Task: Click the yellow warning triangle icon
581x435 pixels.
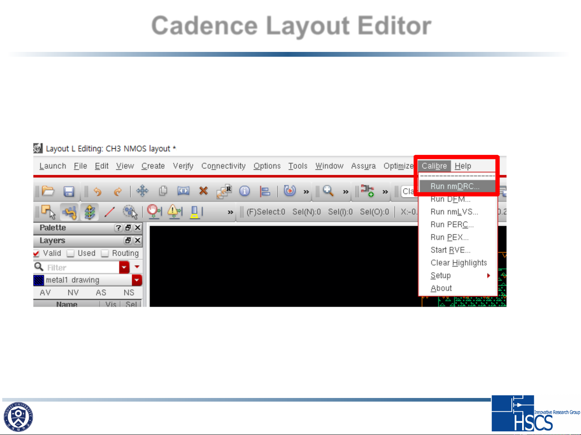Action: 174,211
